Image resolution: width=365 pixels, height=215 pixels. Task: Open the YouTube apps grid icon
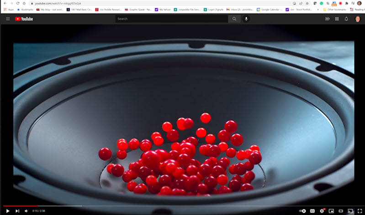(337, 19)
